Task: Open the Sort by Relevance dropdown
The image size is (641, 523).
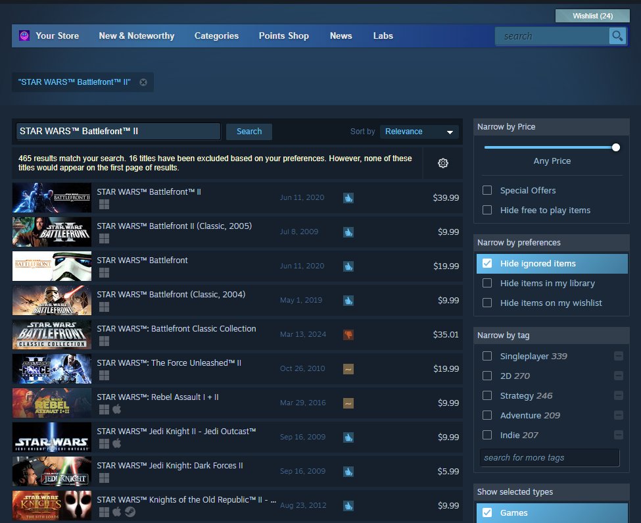Action: (419, 132)
